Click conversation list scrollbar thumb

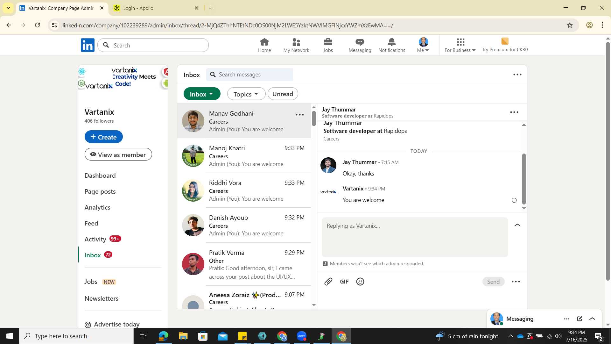(314, 118)
